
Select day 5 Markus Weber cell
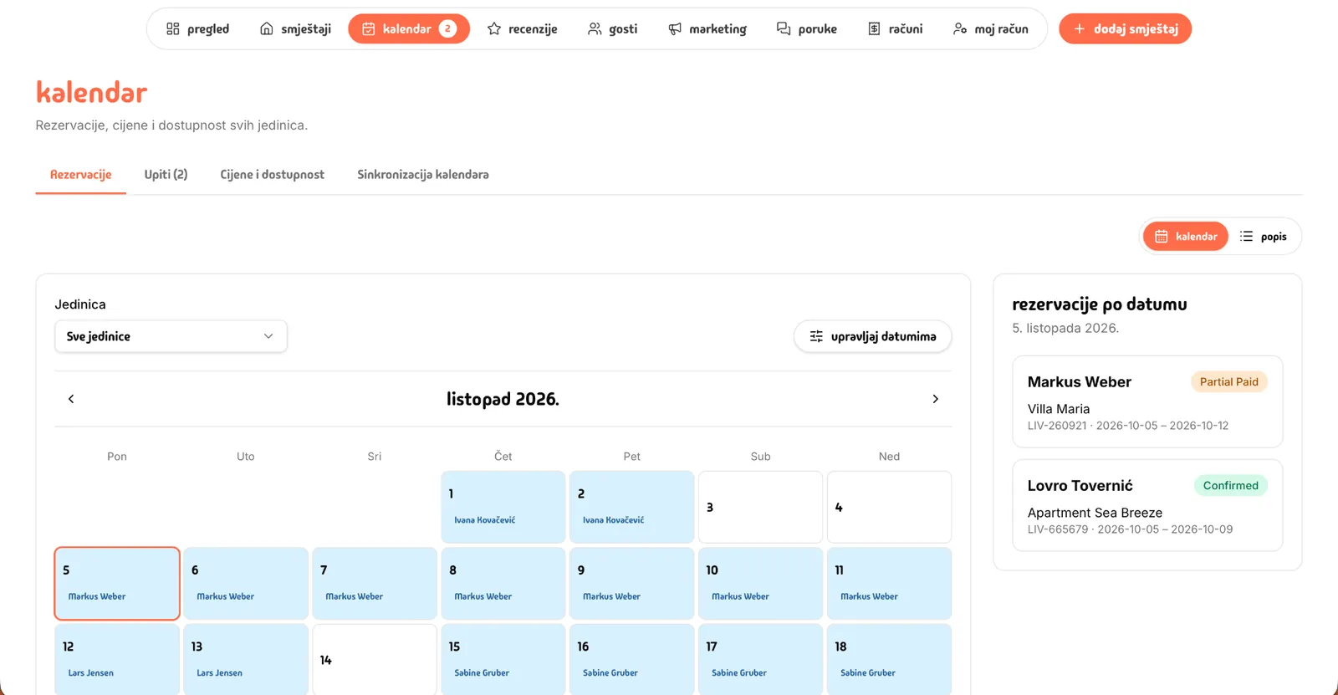click(117, 584)
